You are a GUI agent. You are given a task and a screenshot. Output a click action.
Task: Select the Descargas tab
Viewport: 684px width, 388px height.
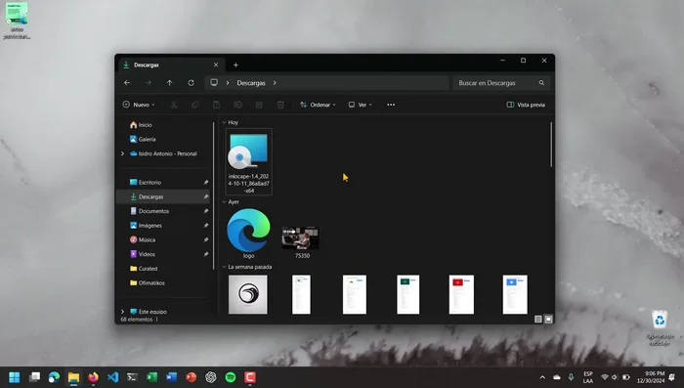(x=171, y=65)
